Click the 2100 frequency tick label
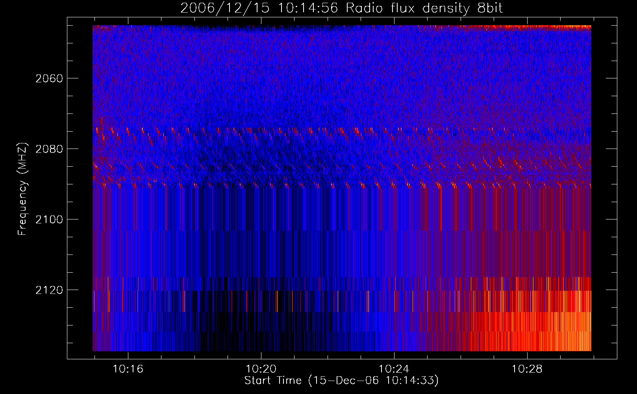Viewport: 637px width, 394px height. (49, 219)
